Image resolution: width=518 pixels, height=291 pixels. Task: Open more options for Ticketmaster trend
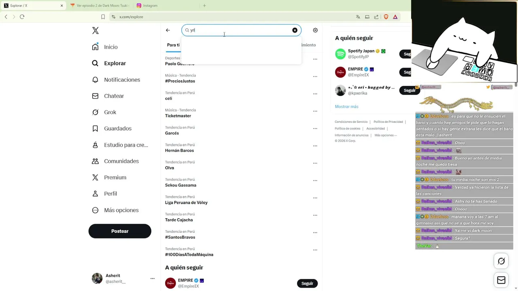pos(315,112)
